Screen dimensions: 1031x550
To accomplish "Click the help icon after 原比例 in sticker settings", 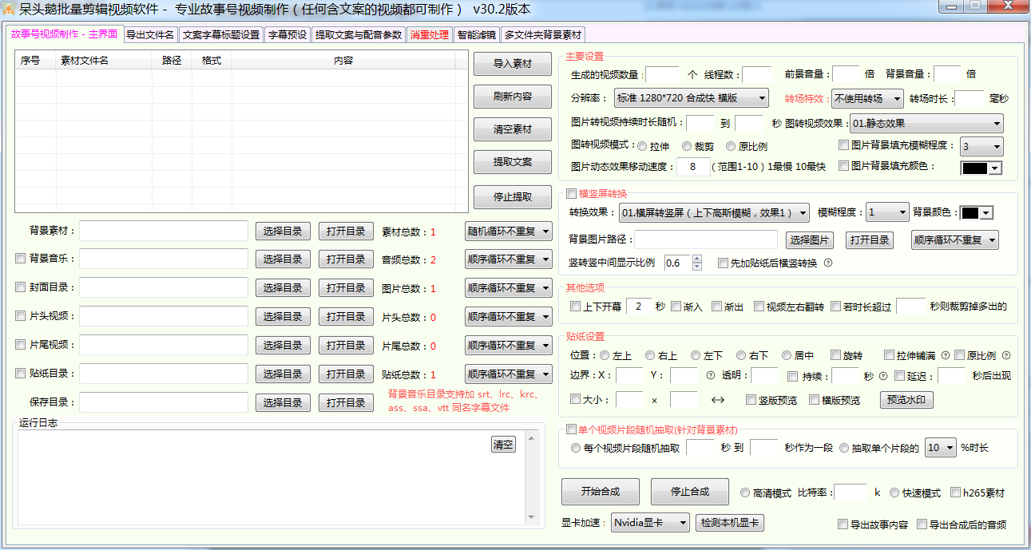I will coord(1006,355).
